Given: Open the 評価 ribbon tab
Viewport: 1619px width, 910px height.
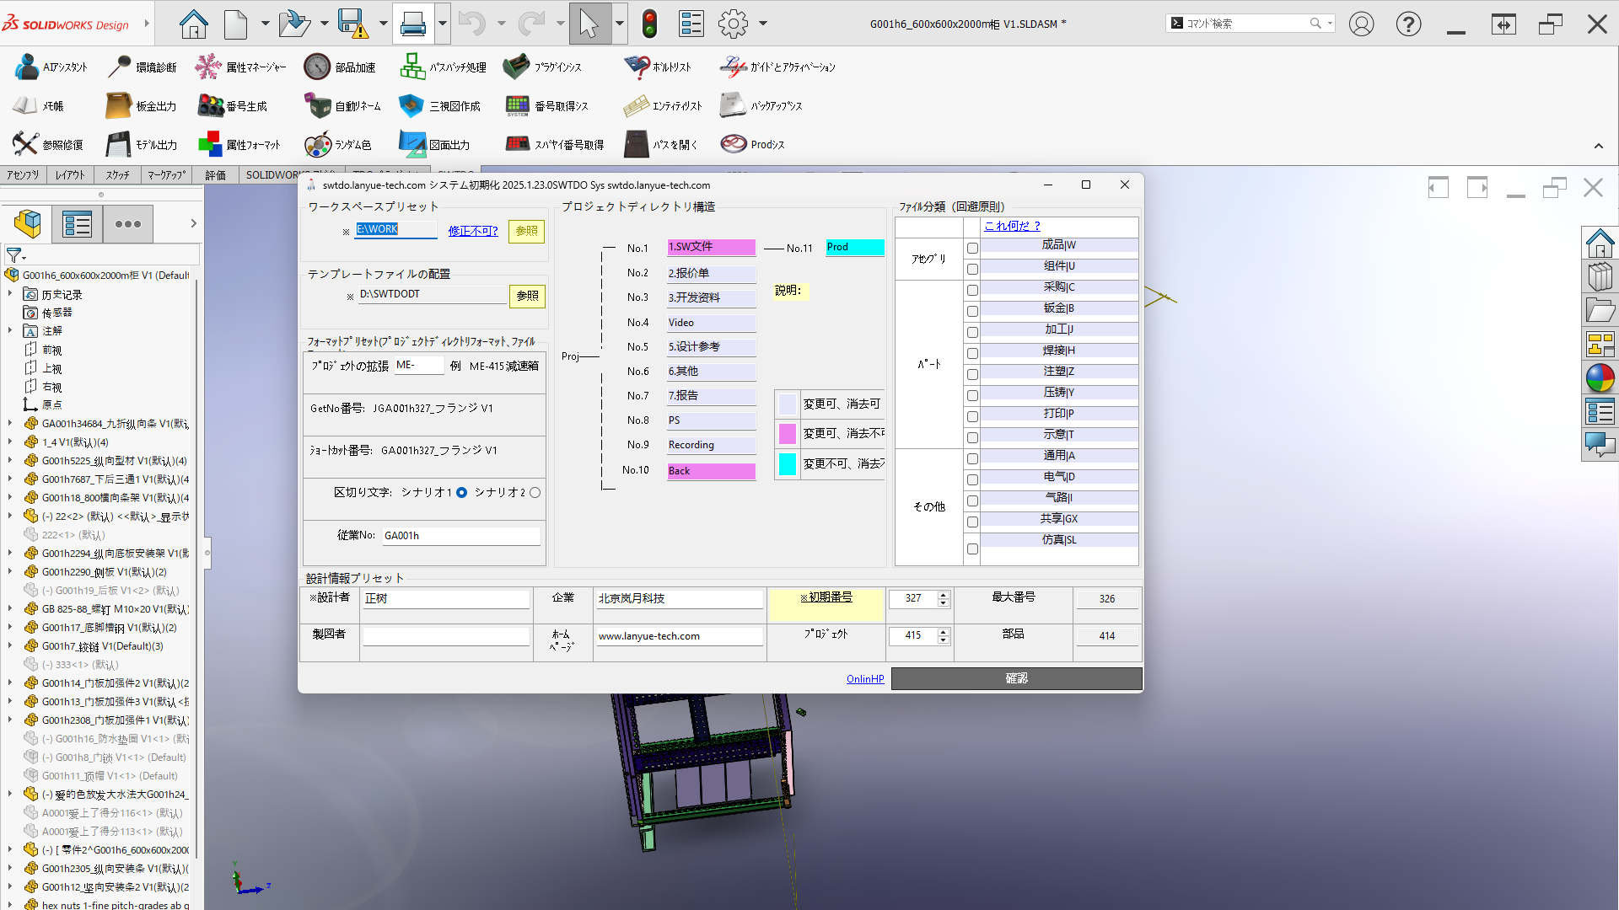Looking at the screenshot, I should 215,175.
